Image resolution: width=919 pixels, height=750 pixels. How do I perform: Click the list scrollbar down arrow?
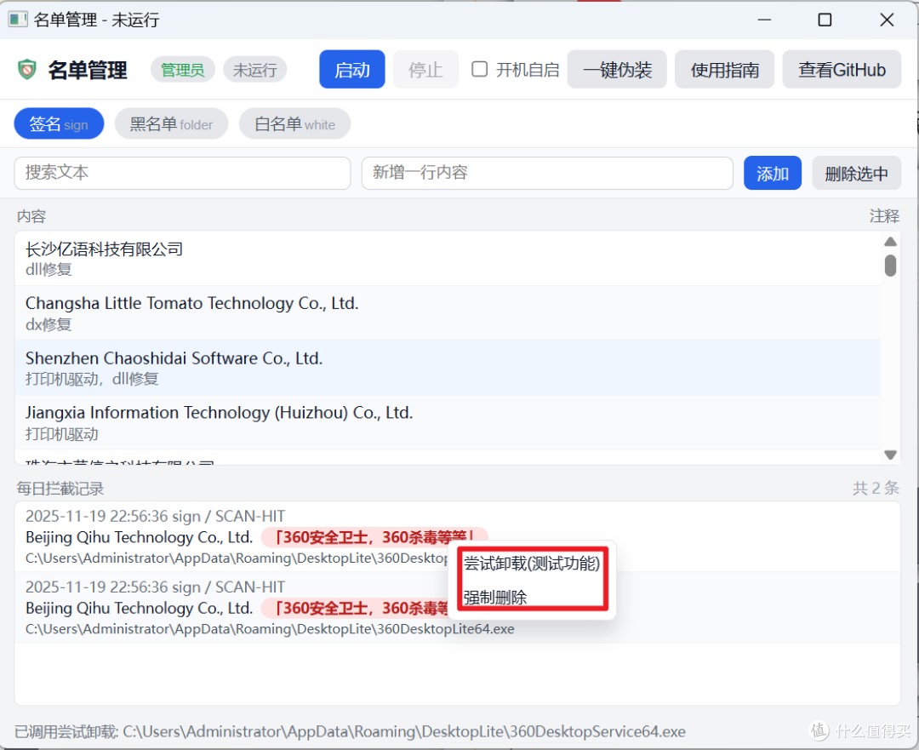pos(890,455)
